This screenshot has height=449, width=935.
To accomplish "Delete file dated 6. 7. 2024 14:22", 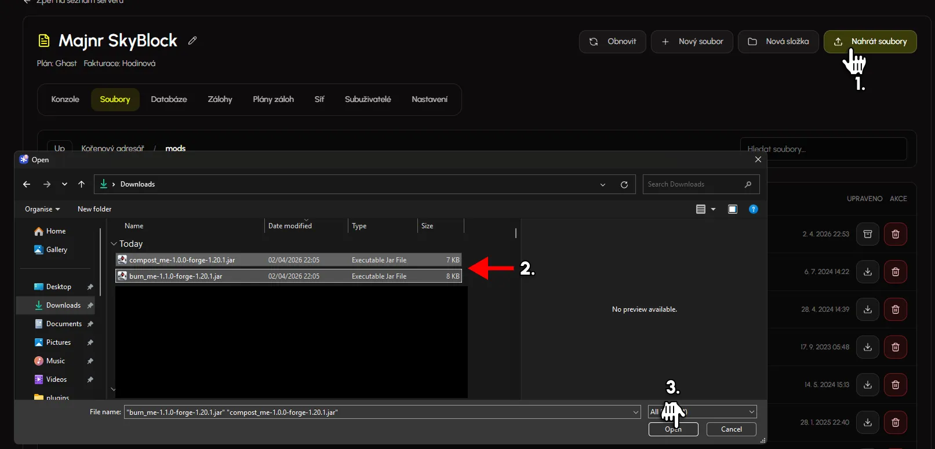I will coord(896,272).
